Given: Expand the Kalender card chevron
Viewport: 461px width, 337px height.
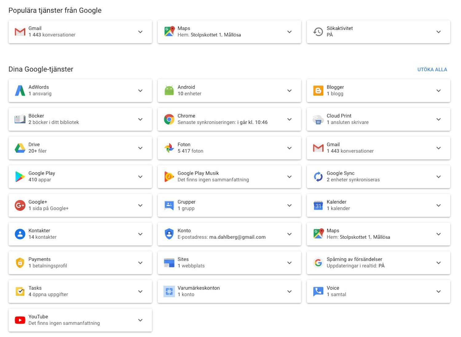Looking at the screenshot, I should [x=439, y=205].
